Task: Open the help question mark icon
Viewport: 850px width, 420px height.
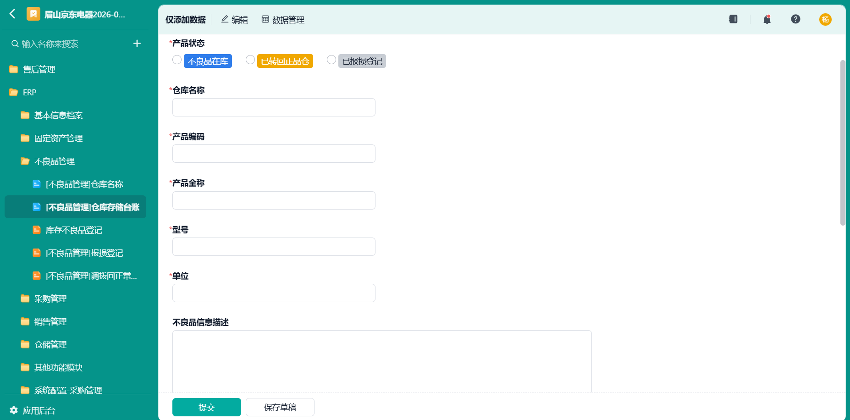Action: pos(795,19)
